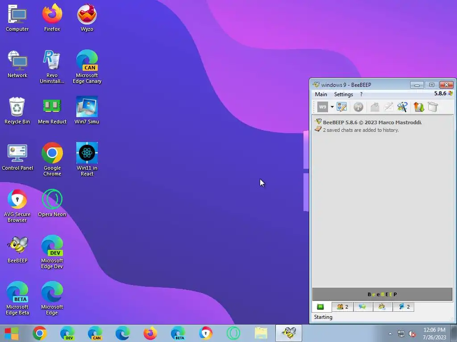
Task: Click the W9 user avatar in BeeBEEP toolbar
Action: point(322,107)
